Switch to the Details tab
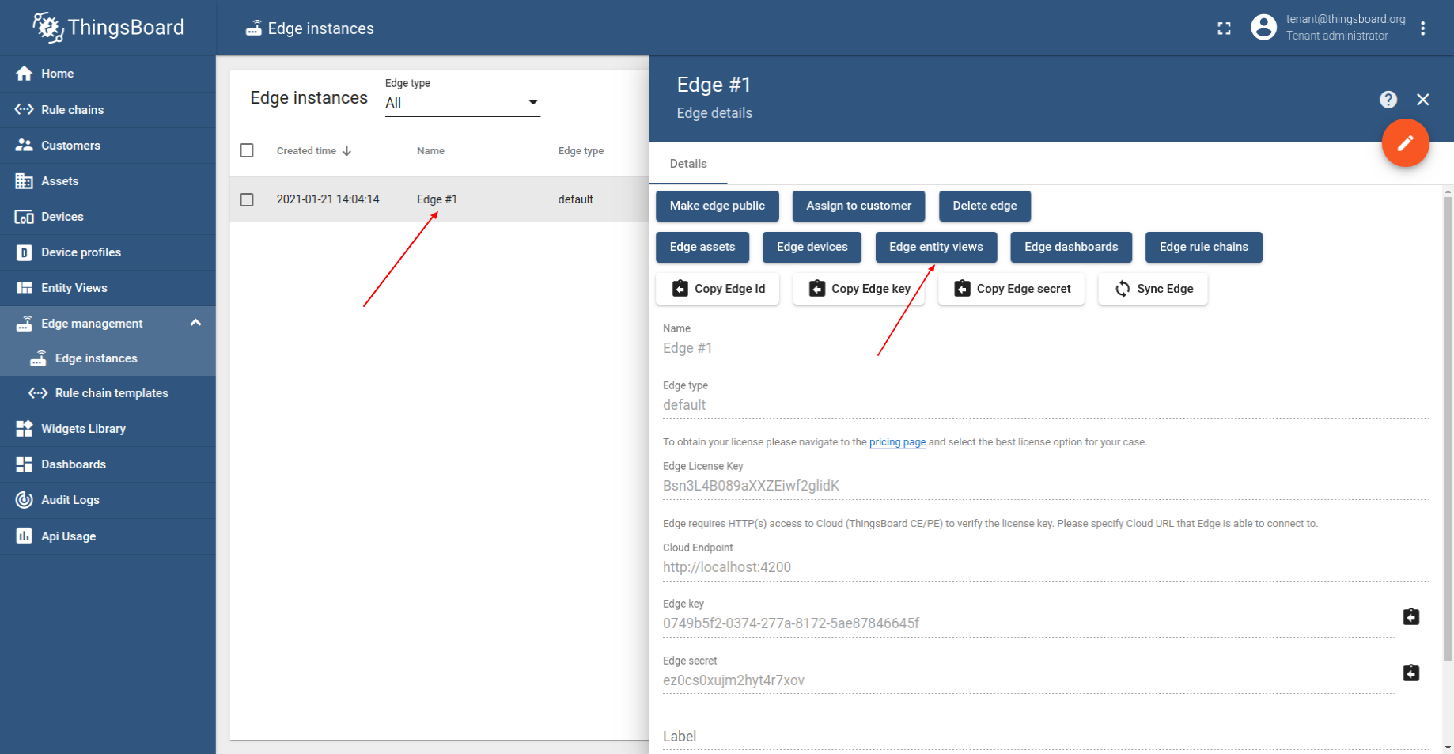Viewport: 1454px width, 754px height. (687, 164)
